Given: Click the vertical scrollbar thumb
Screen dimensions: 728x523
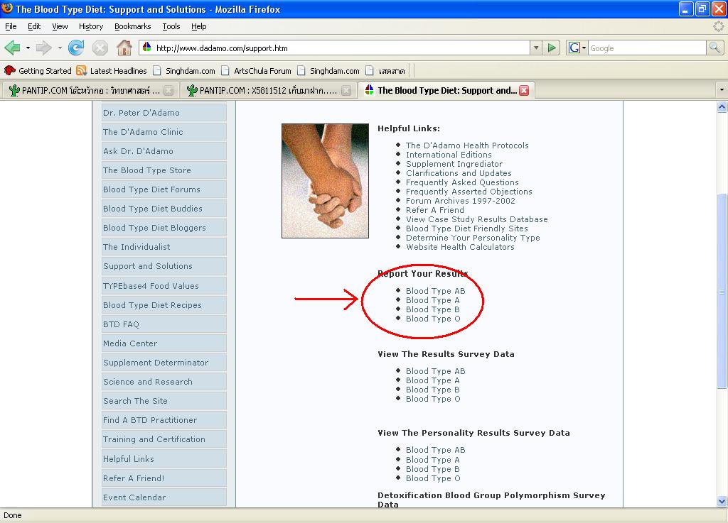Looking at the screenshot, I should tap(722, 291).
